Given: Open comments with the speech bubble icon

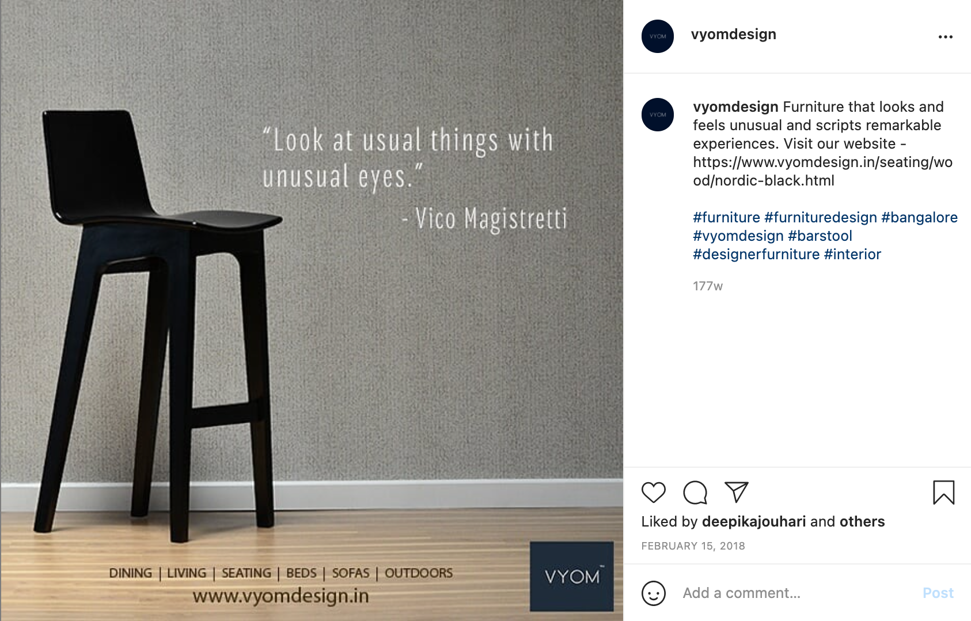Looking at the screenshot, I should click(x=695, y=493).
